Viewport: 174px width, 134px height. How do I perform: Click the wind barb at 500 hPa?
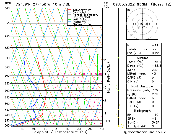point(116,57)
